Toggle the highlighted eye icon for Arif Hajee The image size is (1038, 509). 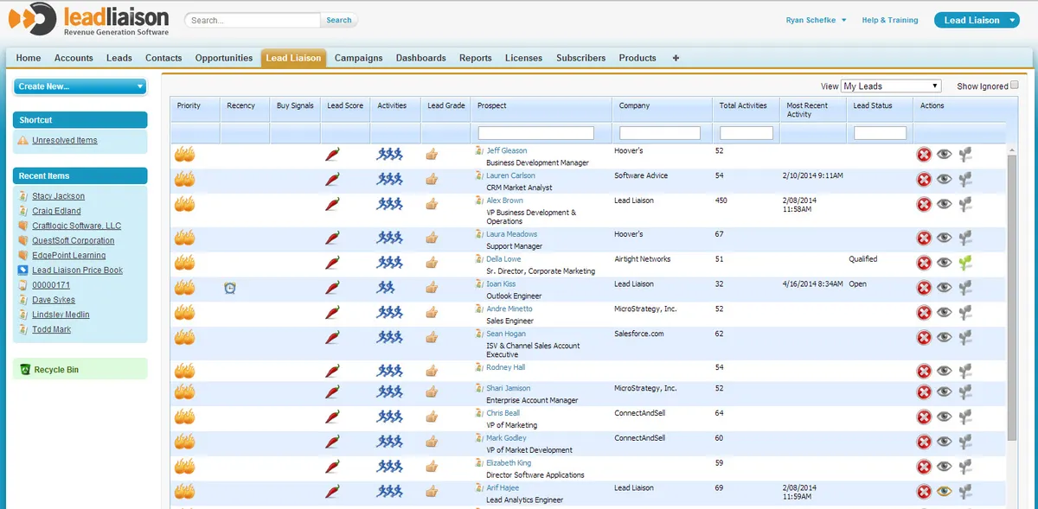coord(945,493)
